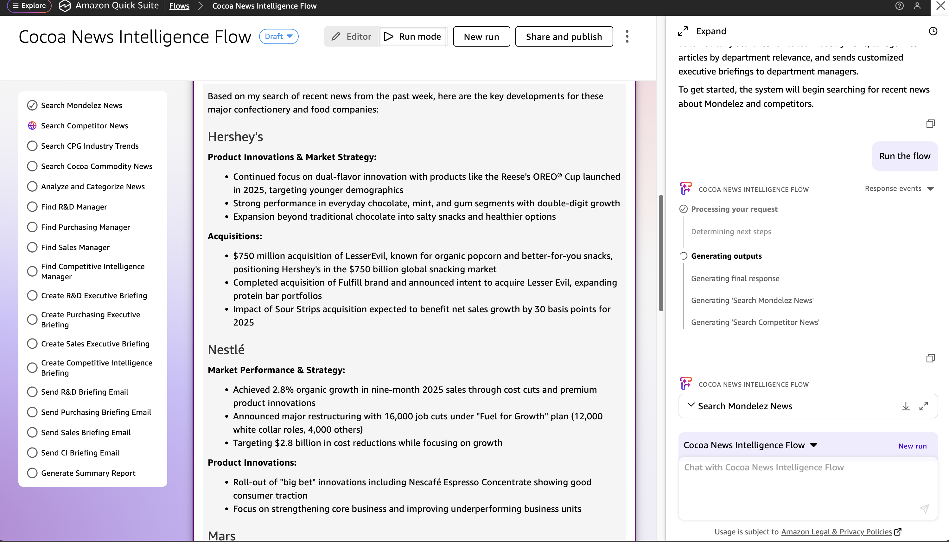Expand Search Mondelez News card fullscreen

[x=923, y=406]
